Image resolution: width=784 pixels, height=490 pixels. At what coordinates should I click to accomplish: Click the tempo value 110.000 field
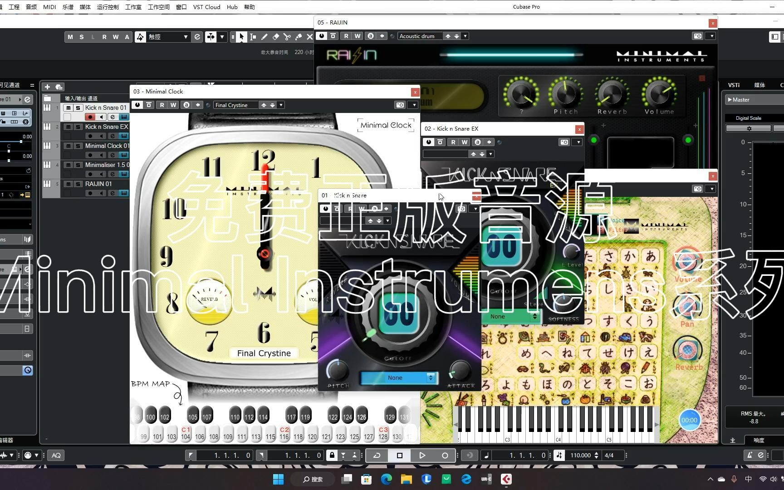580,455
